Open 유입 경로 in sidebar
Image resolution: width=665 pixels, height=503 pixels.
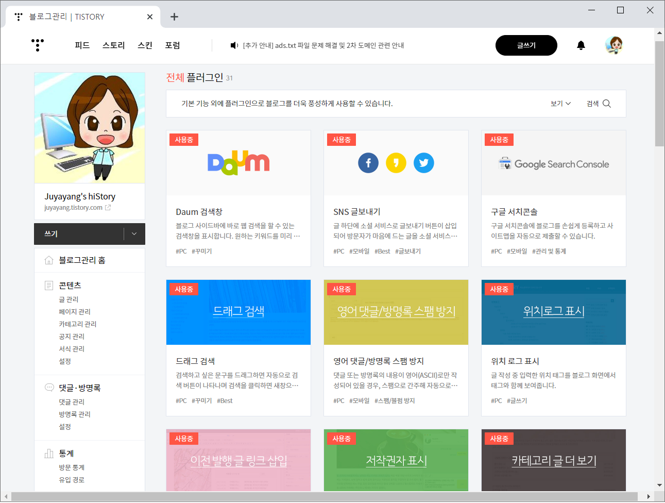pyautogui.click(x=72, y=480)
